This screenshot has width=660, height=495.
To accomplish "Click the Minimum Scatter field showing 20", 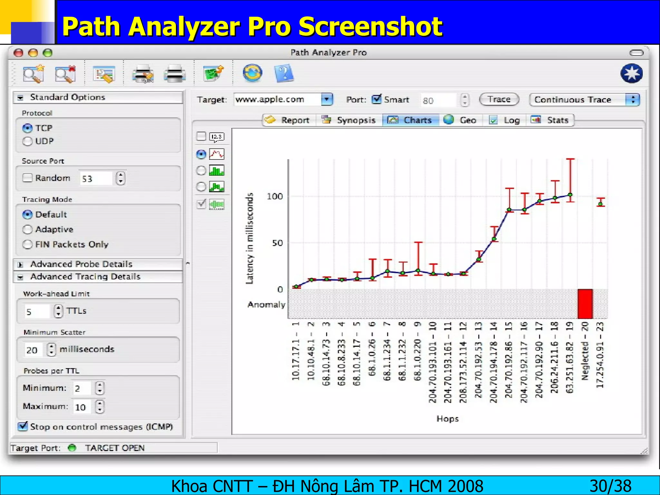I will (34, 350).
